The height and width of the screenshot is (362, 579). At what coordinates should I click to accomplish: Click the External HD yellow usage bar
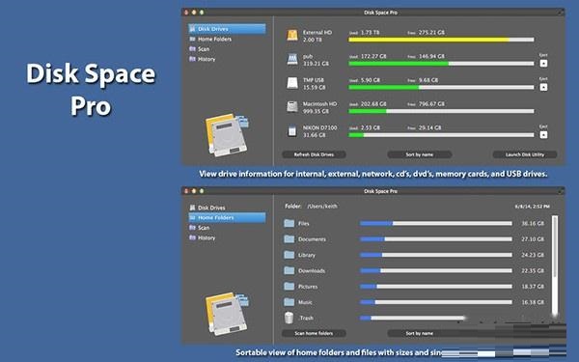[441, 40]
